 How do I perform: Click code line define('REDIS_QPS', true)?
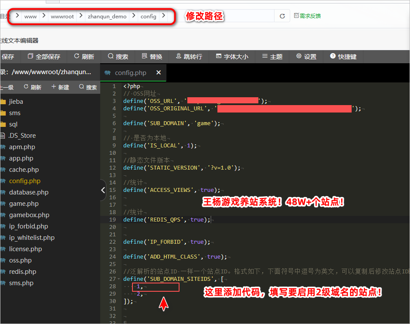tap(167, 220)
